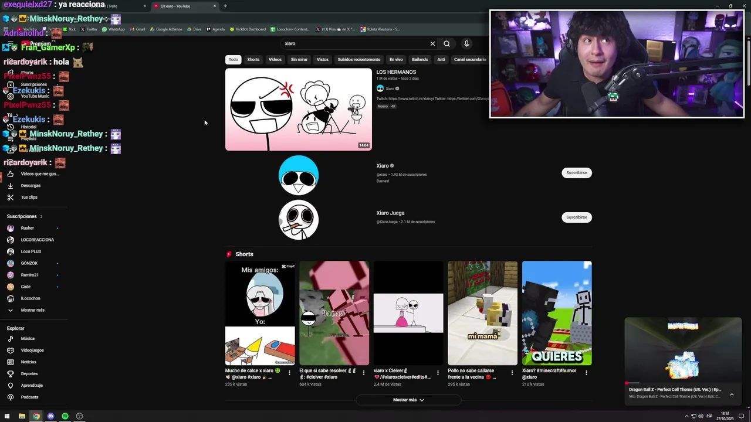
Task: Play the LOS HERMANOS video thumbnail
Action: pos(299,110)
